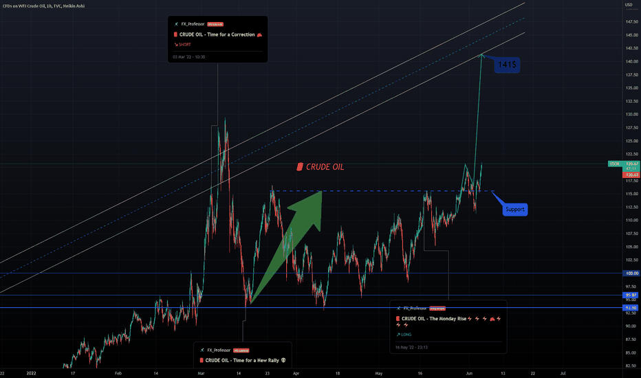The height and width of the screenshot is (378, 641).
Task: Click the 110.00 value on the price axis
Action: coord(631,220)
